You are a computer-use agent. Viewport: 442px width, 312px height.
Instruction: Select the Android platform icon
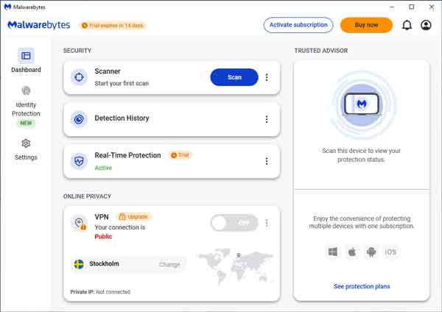(x=371, y=252)
